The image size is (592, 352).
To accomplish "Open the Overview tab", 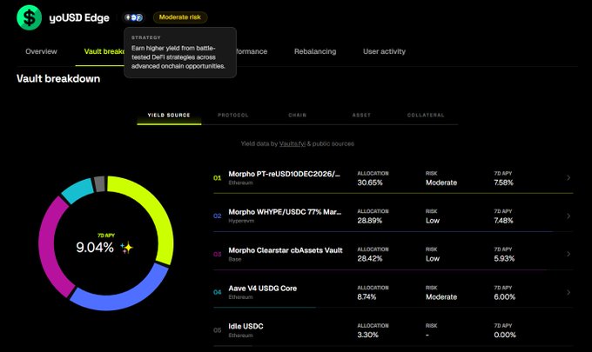I will 41,51.
